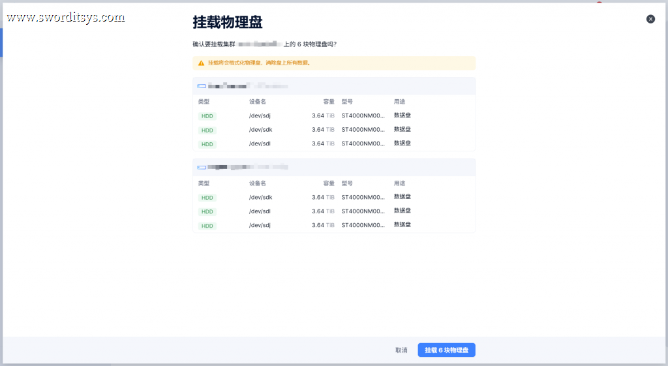
Task: Select device name /dev/sdl in the upper table
Action: [260, 144]
